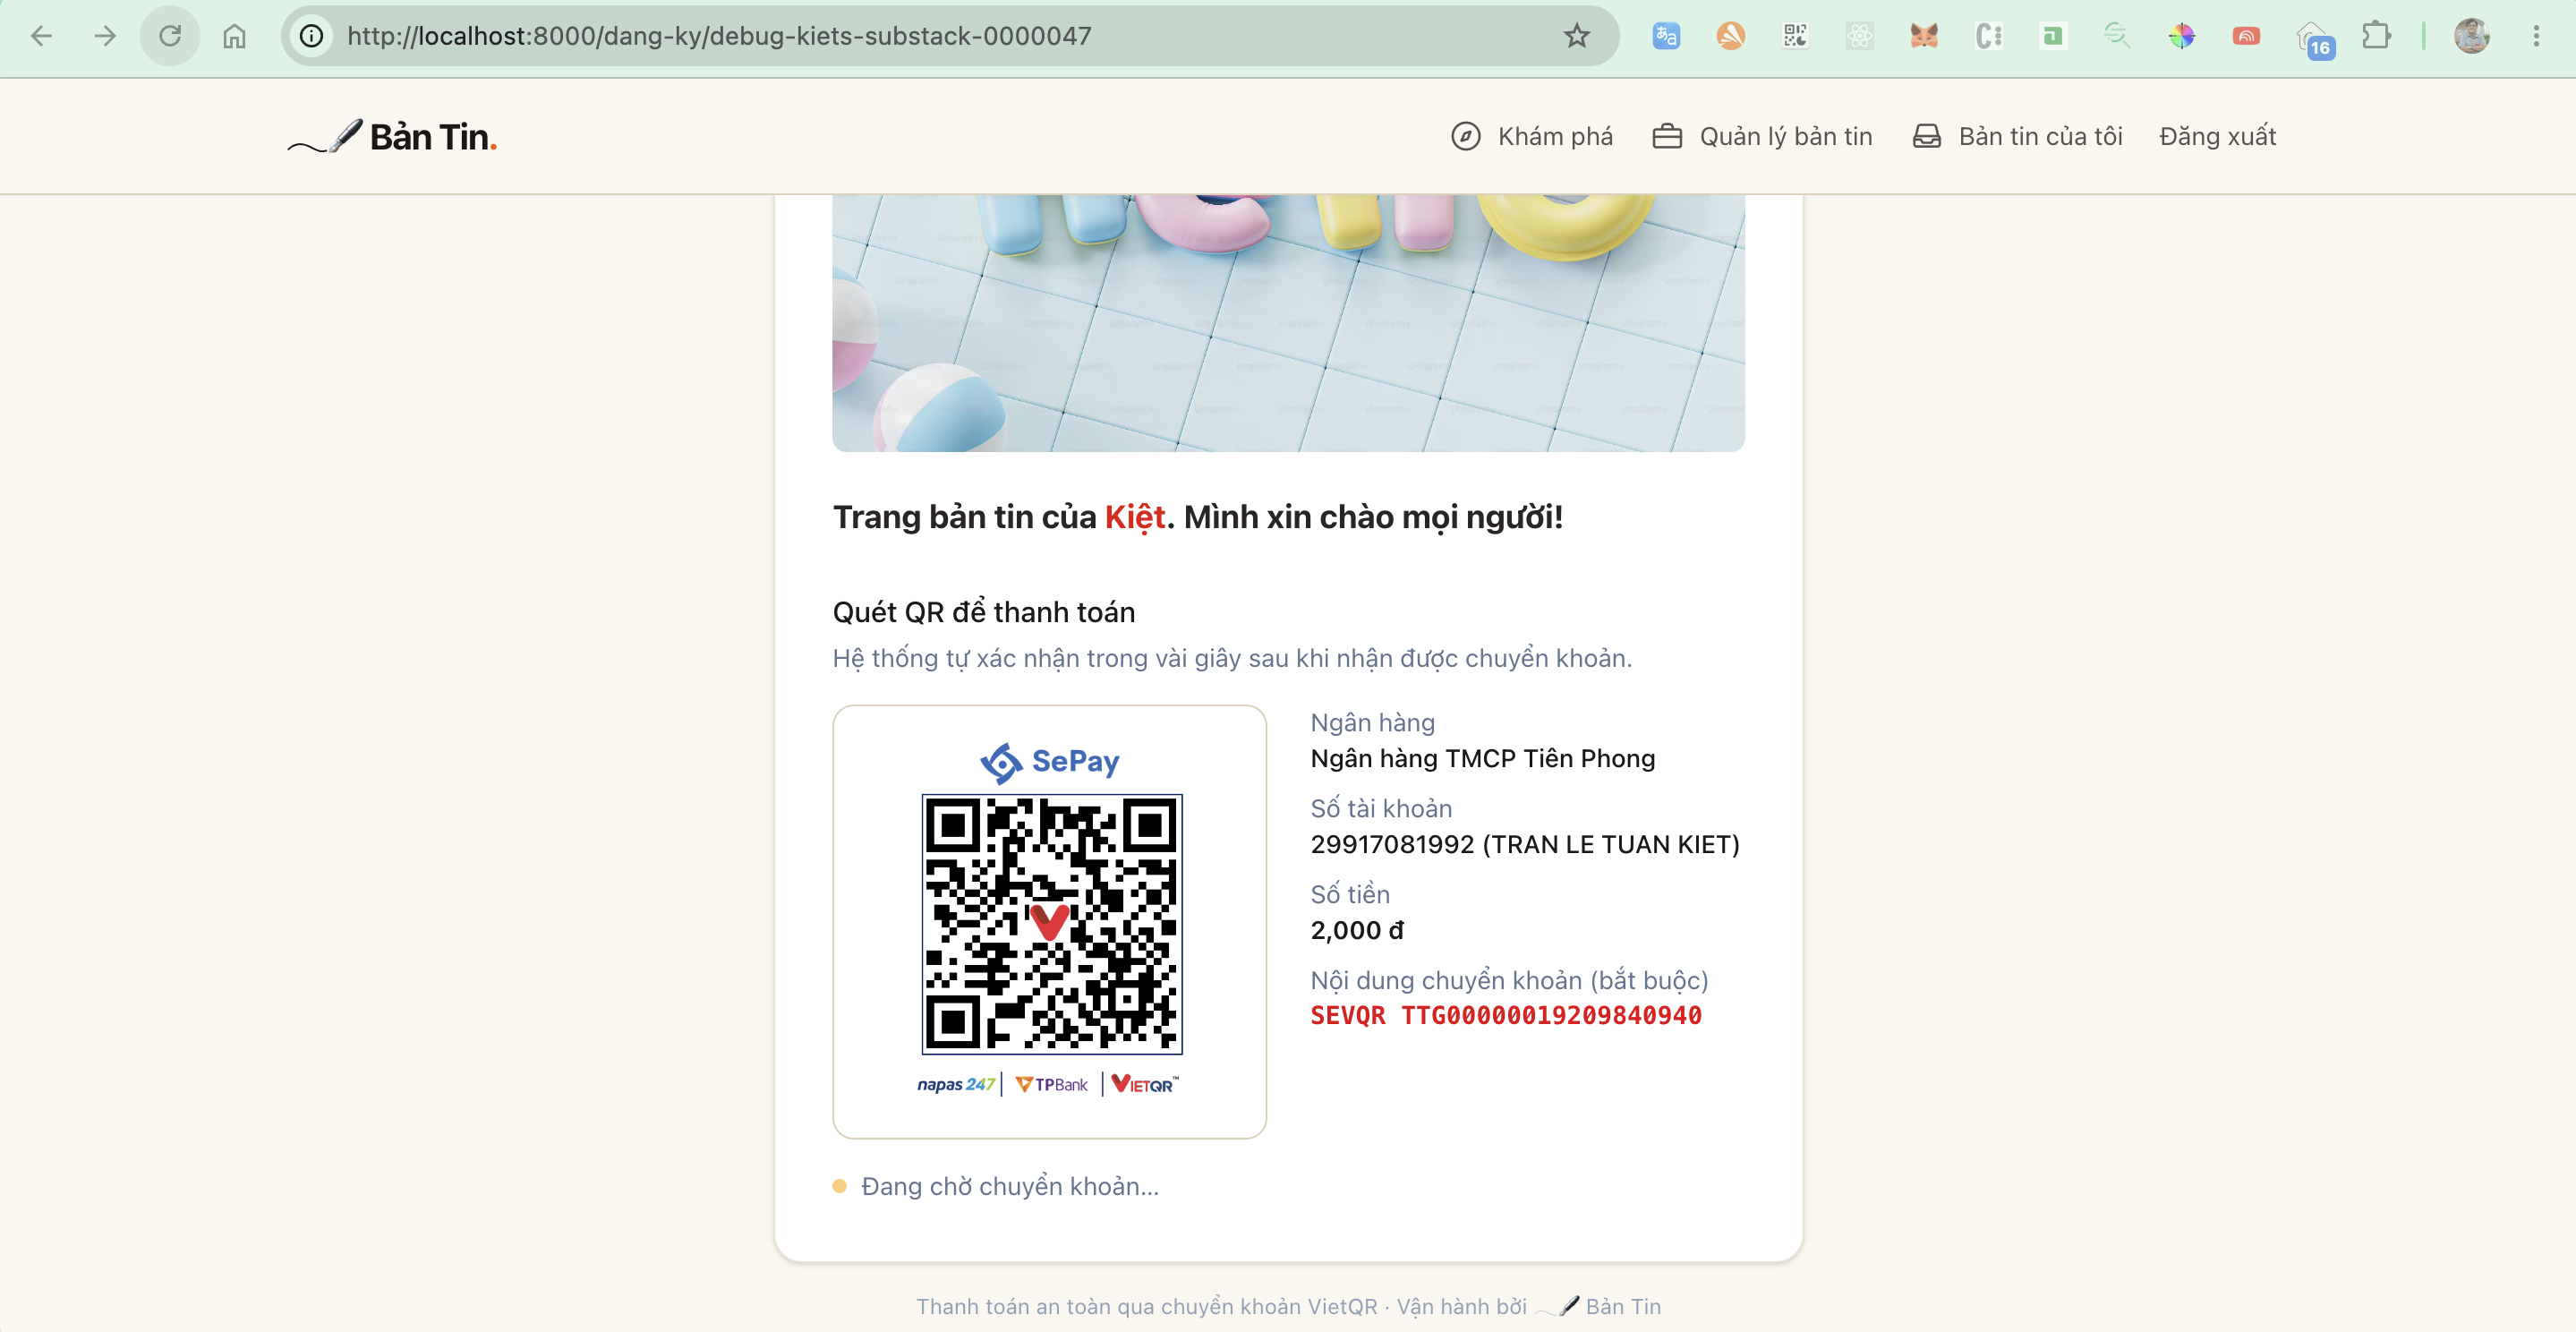This screenshot has height=1332, width=2576.
Task: Click account number 29917081992
Action: (1392, 845)
